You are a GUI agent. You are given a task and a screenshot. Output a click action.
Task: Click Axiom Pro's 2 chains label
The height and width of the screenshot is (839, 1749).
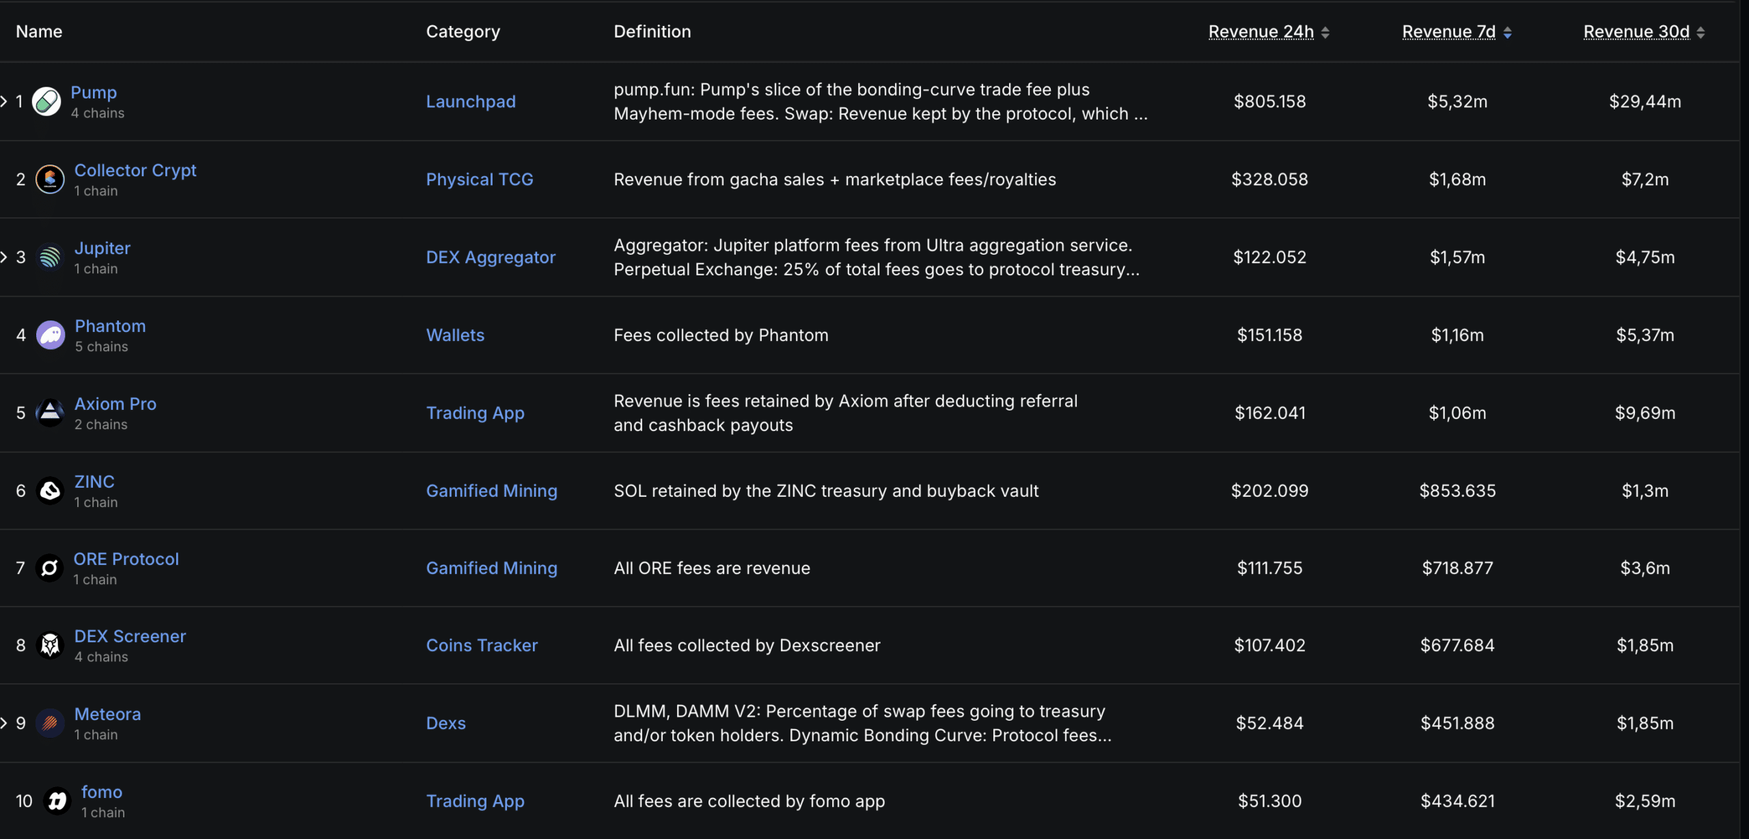point(101,425)
